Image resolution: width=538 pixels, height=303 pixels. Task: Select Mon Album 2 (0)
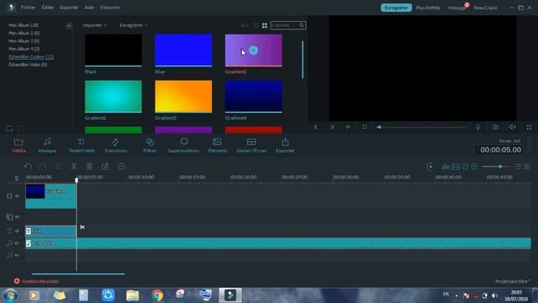point(24,33)
